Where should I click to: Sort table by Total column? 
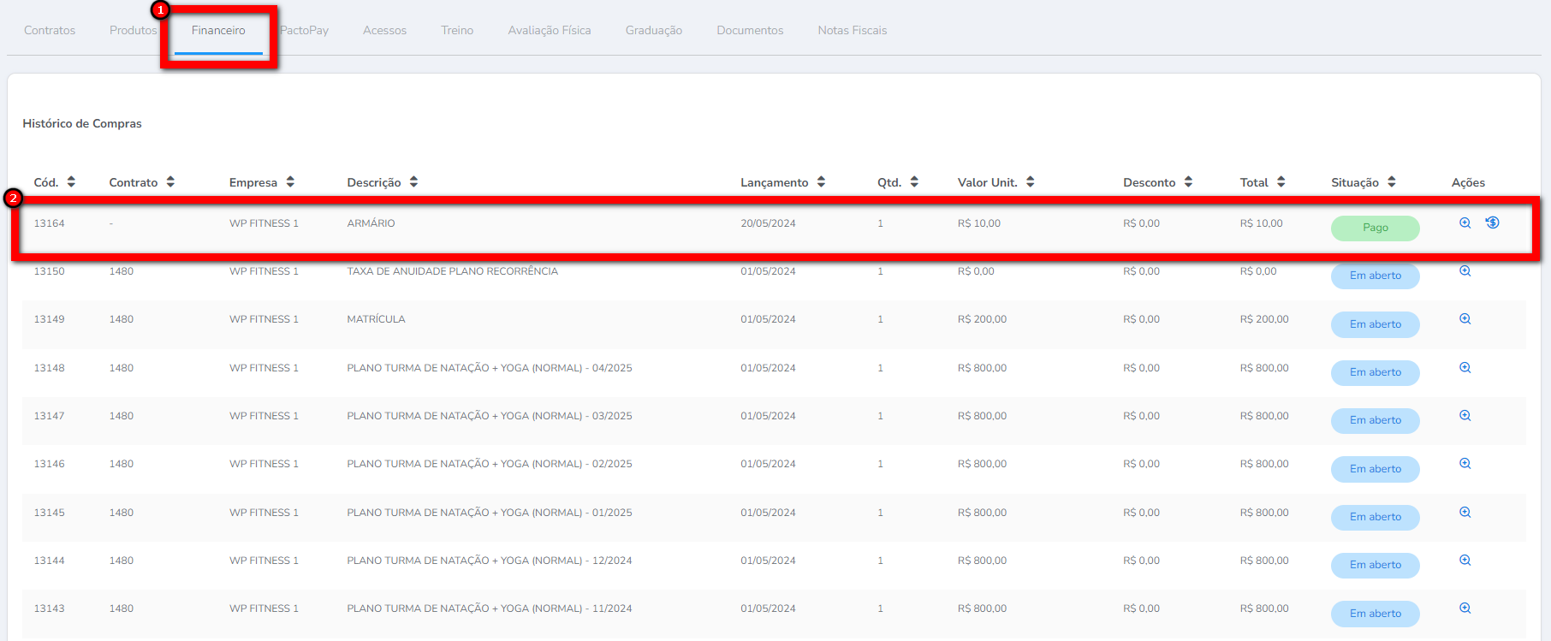(x=1281, y=182)
